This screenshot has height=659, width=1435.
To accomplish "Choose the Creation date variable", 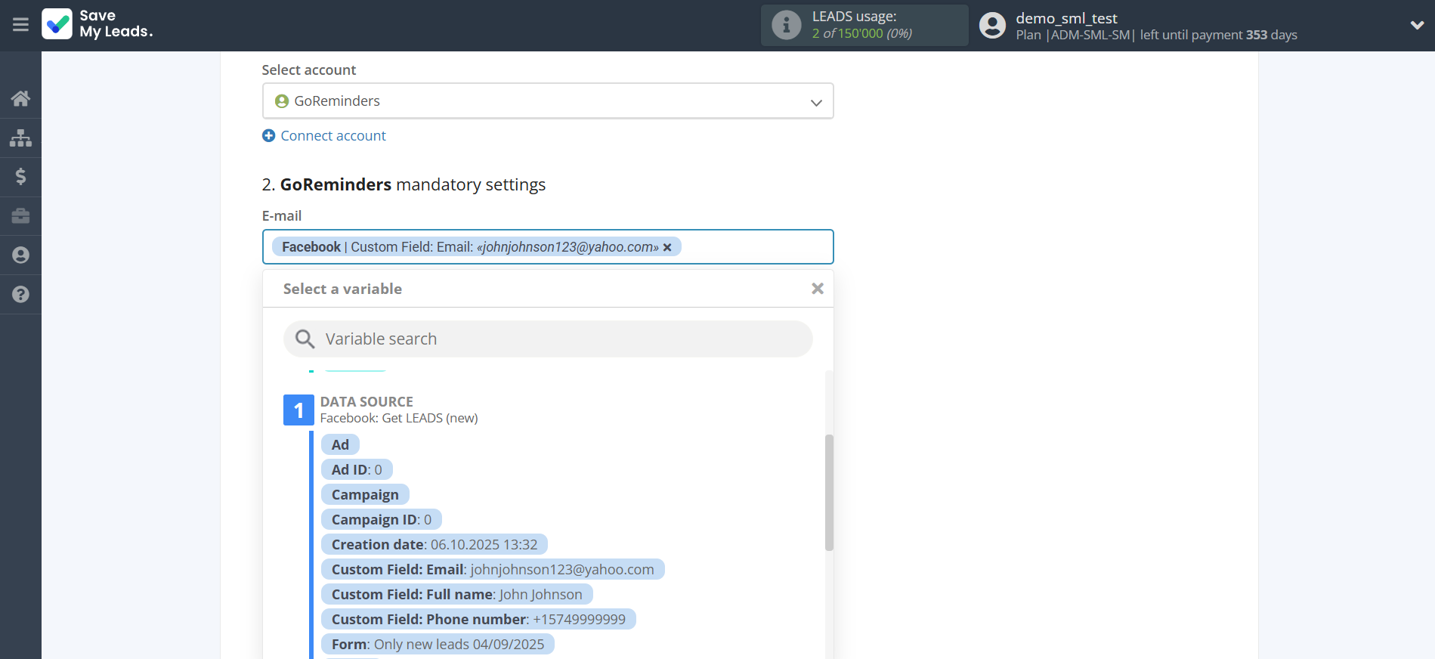I will [x=434, y=545].
